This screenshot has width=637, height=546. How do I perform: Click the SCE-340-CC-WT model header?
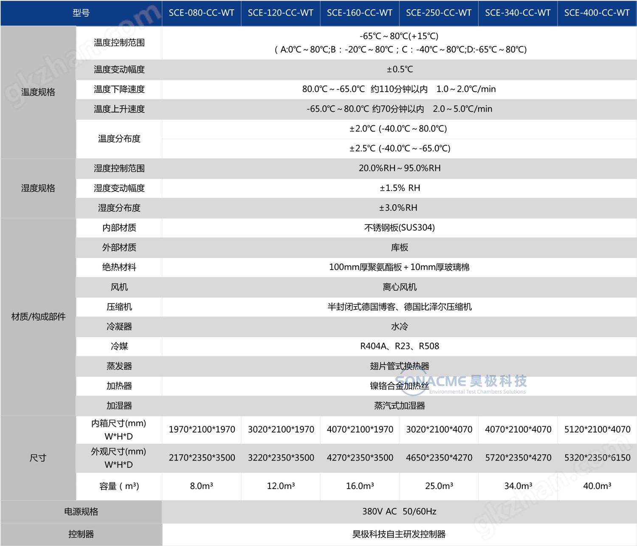(x=518, y=13)
